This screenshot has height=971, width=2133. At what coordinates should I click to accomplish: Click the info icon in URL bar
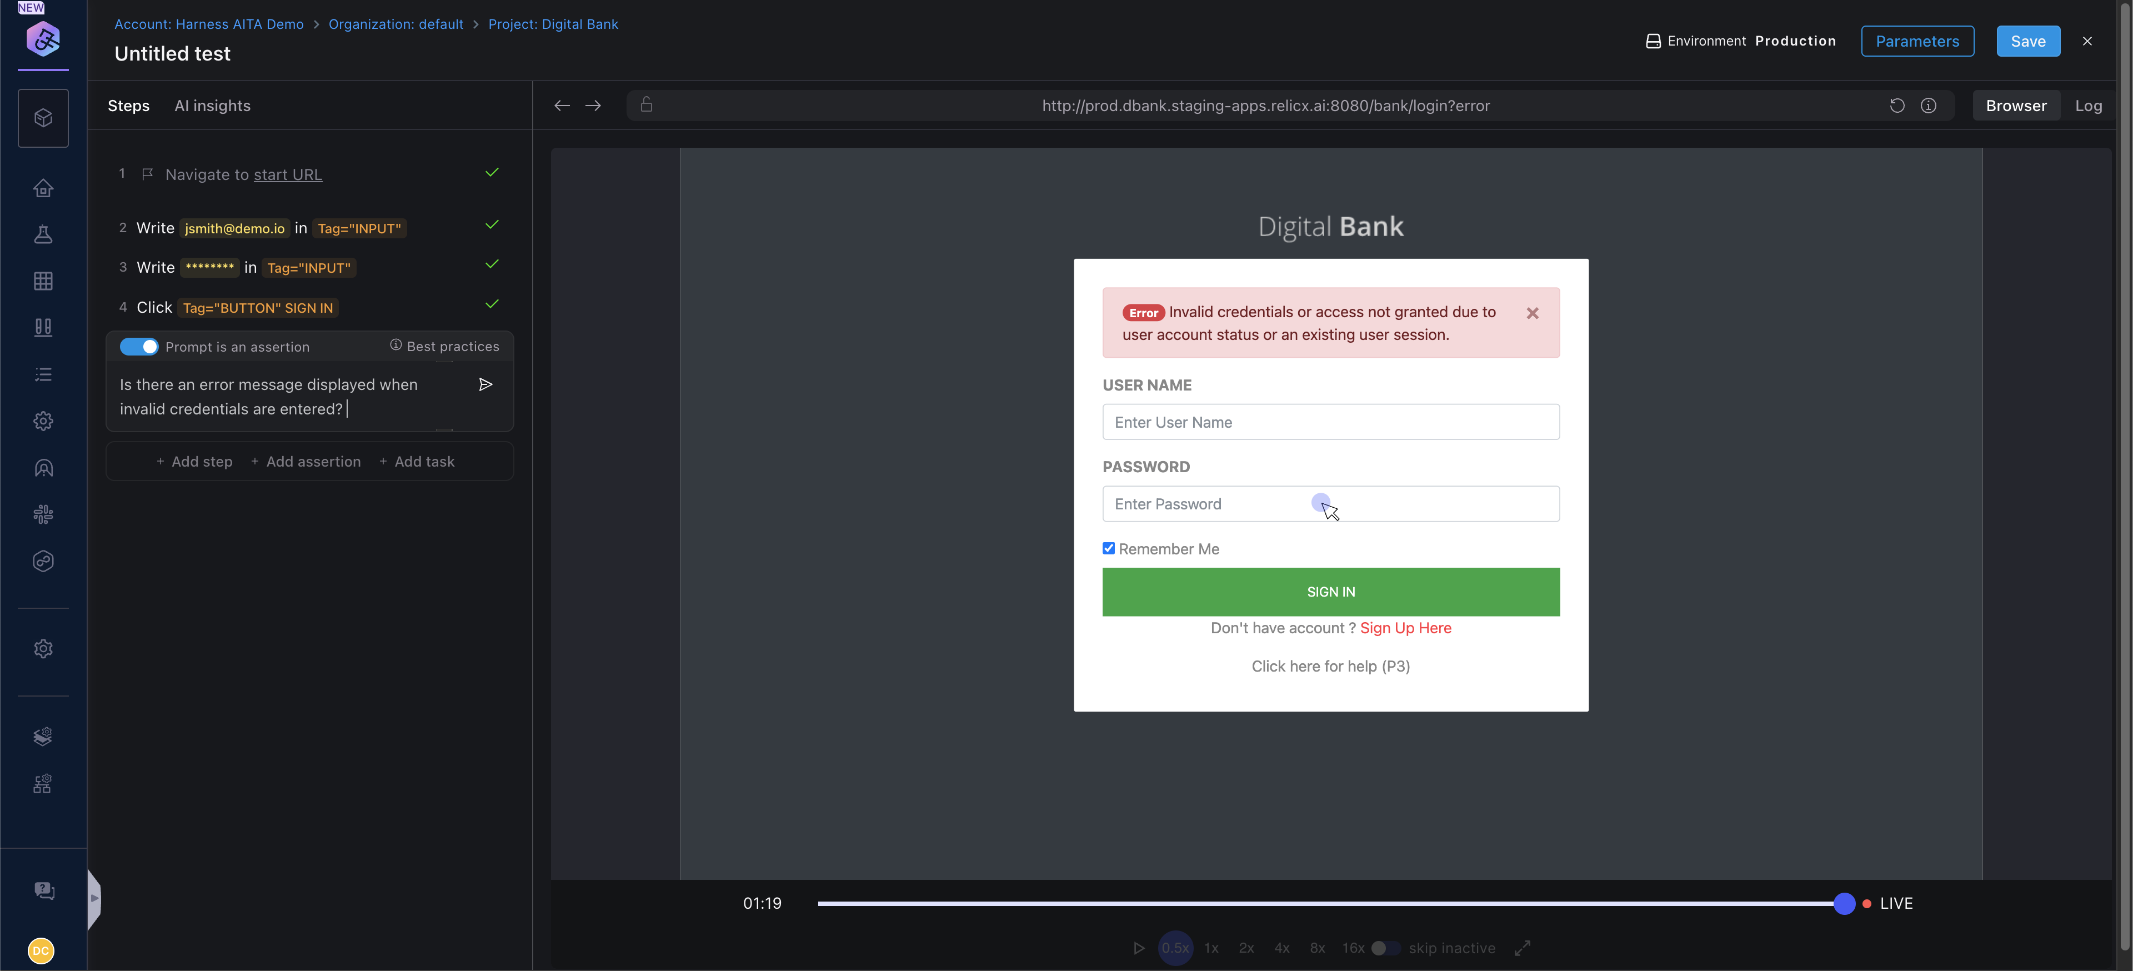pos(1929,105)
